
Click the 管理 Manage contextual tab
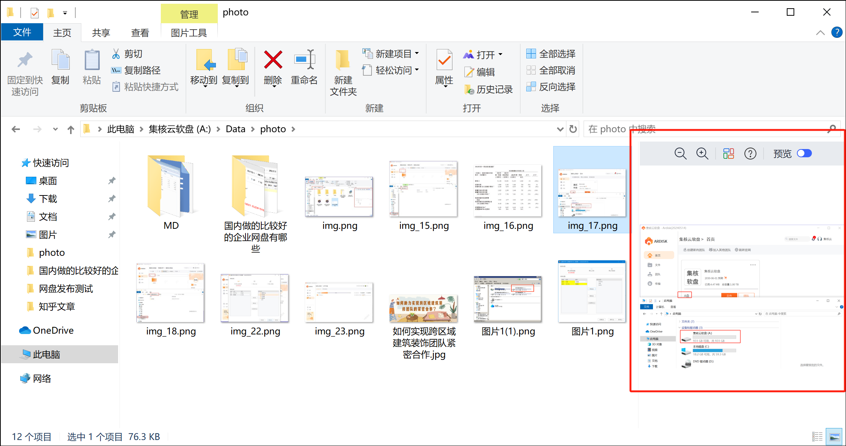(x=189, y=14)
